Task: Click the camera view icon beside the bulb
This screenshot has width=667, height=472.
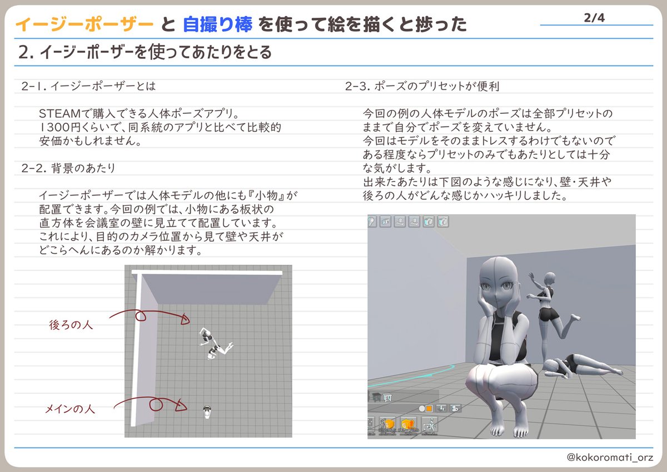Action: click(385, 221)
